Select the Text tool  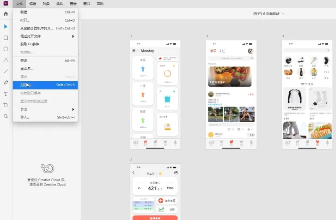pyautogui.click(x=6, y=94)
